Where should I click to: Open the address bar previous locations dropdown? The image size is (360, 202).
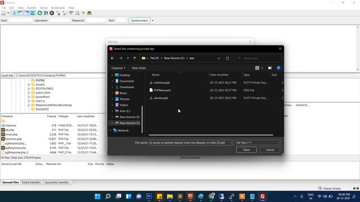point(219,58)
